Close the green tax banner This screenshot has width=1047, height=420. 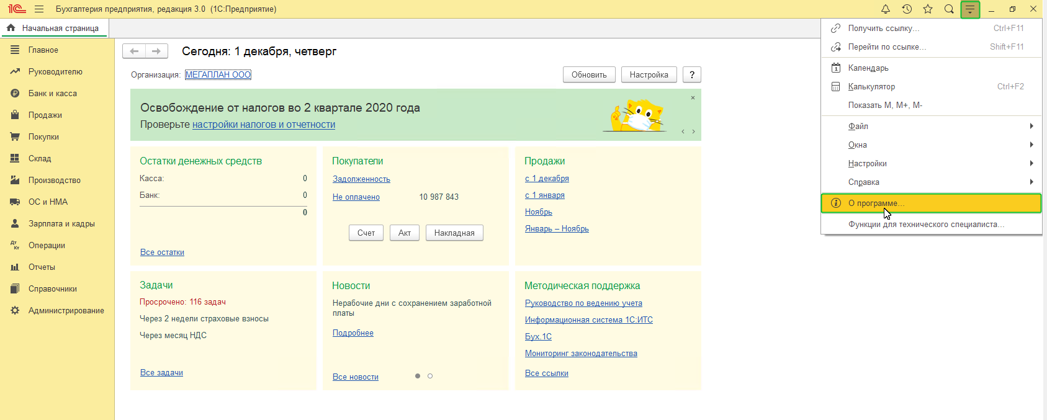click(x=693, y=98)
